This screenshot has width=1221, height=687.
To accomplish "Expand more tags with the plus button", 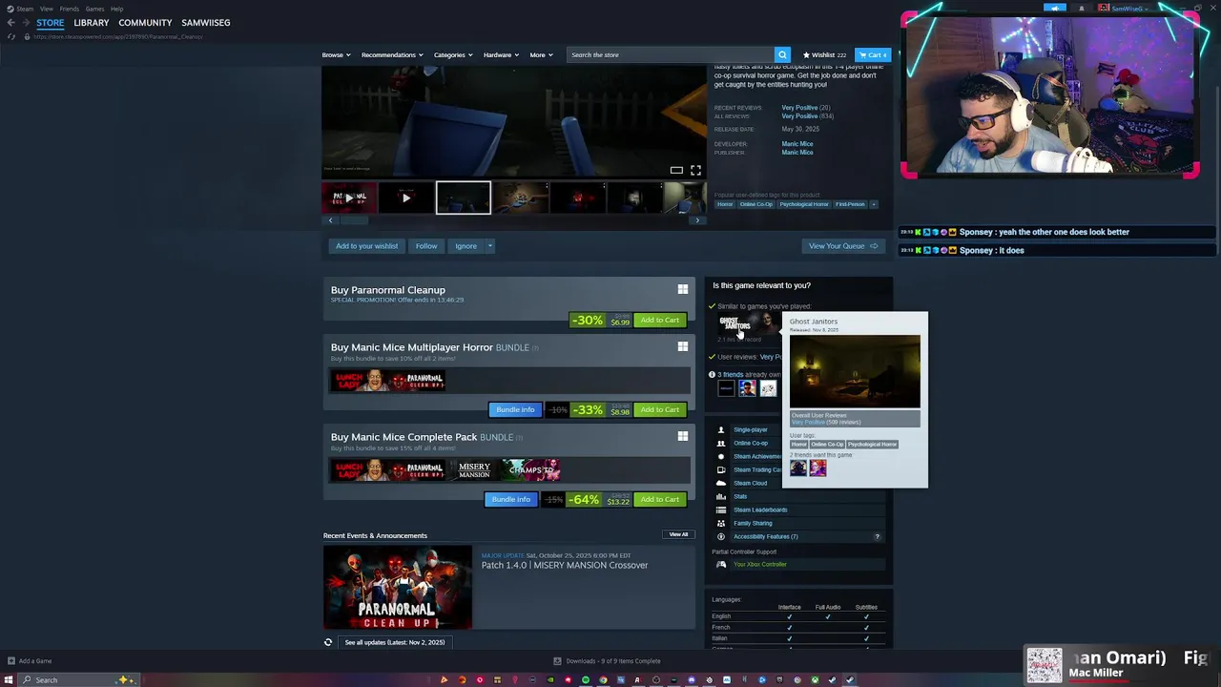I will click(x=874, y=204).
